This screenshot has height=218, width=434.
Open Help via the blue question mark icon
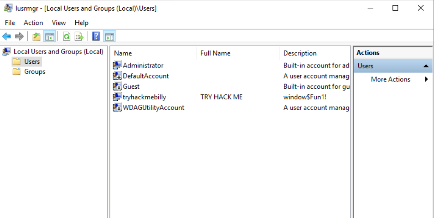coord(96,36)
